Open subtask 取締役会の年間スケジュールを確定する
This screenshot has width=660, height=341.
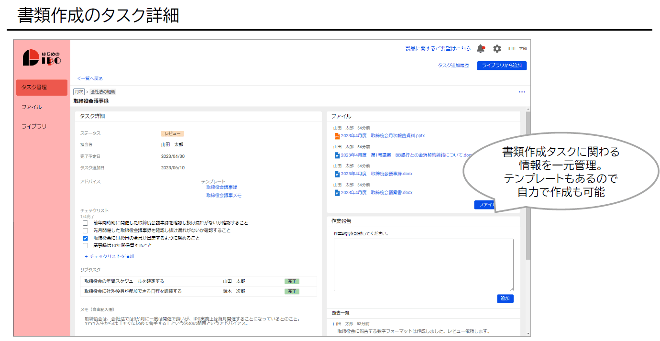(x=124, y=281)
